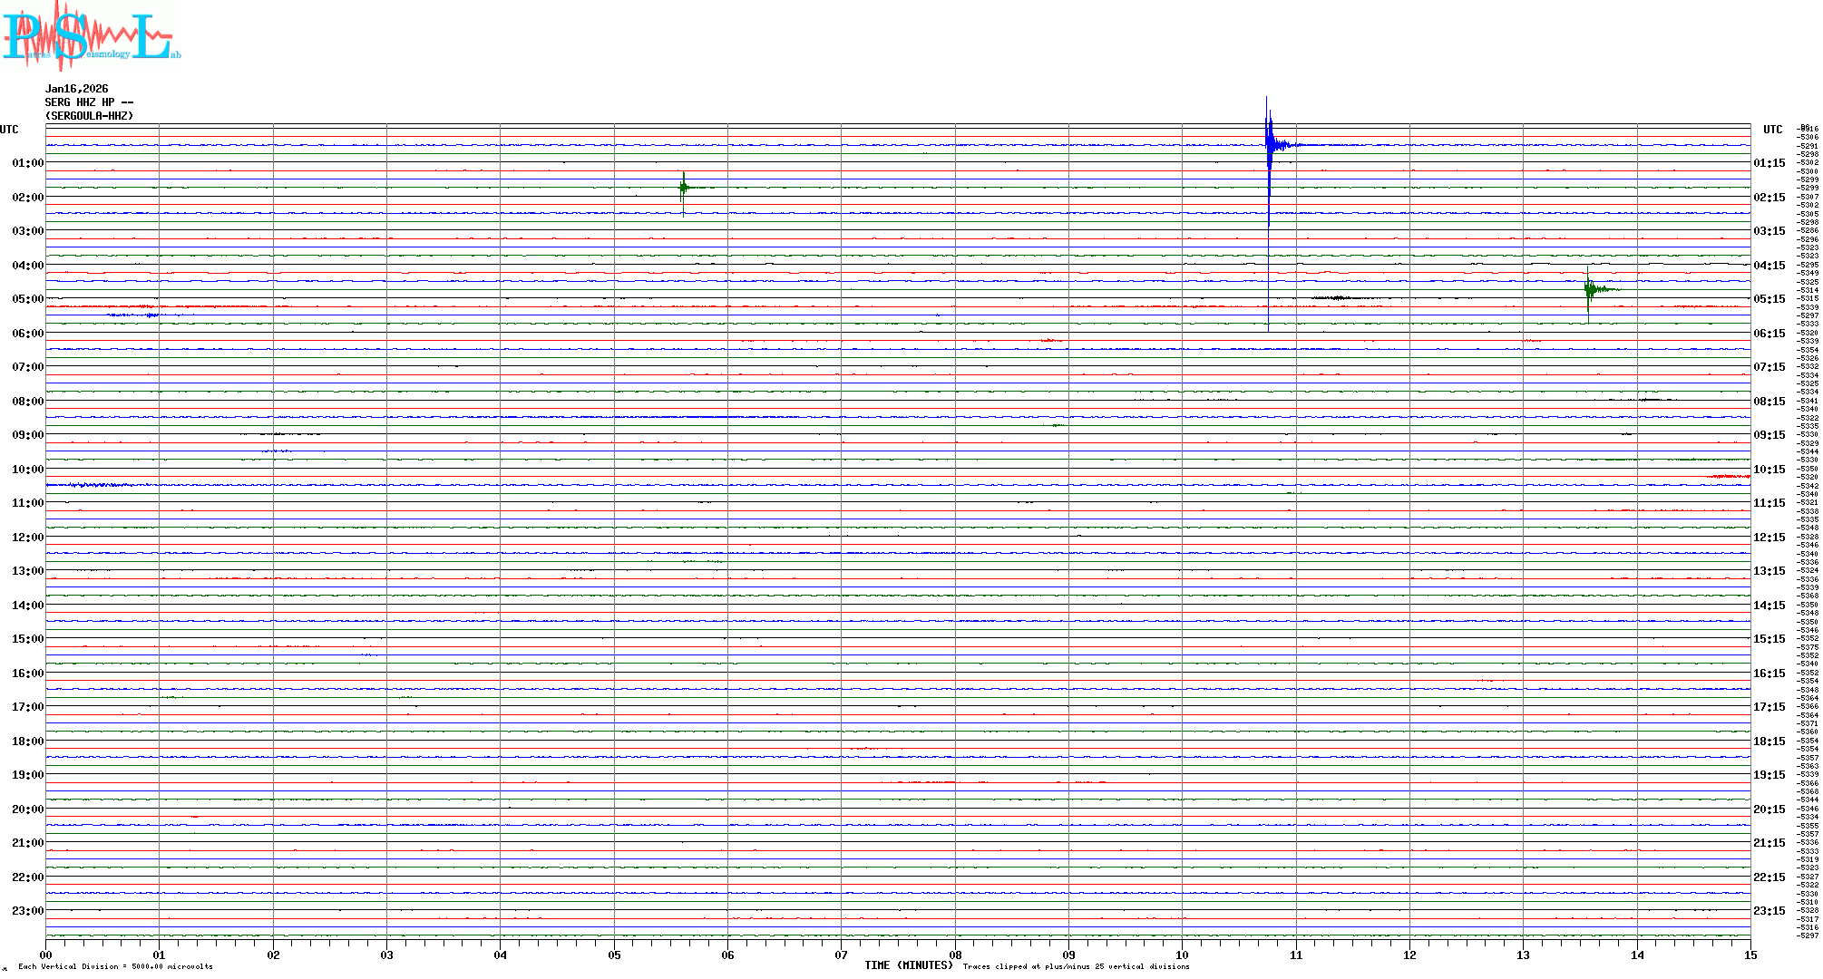This screenshot has height=979, width=1823.
Task: Select the 05:00 hour label on left
Action: coord(27,299)
